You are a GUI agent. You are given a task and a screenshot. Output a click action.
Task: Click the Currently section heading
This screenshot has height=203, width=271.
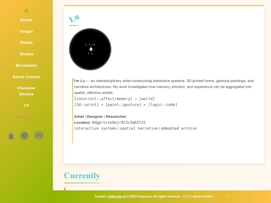point(82,175)
